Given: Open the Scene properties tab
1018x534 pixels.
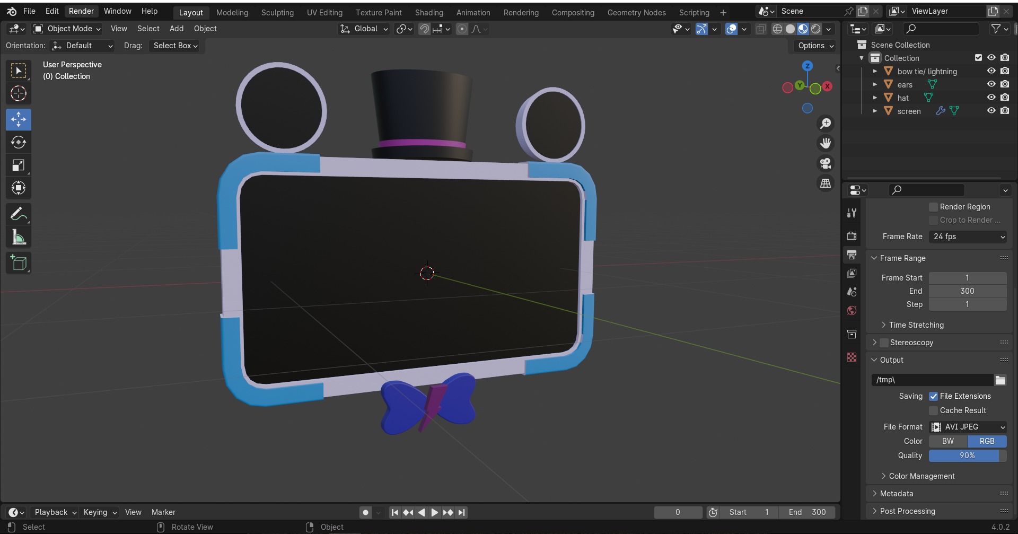Looking at the screenshot, I should click(x=852, y=292).
